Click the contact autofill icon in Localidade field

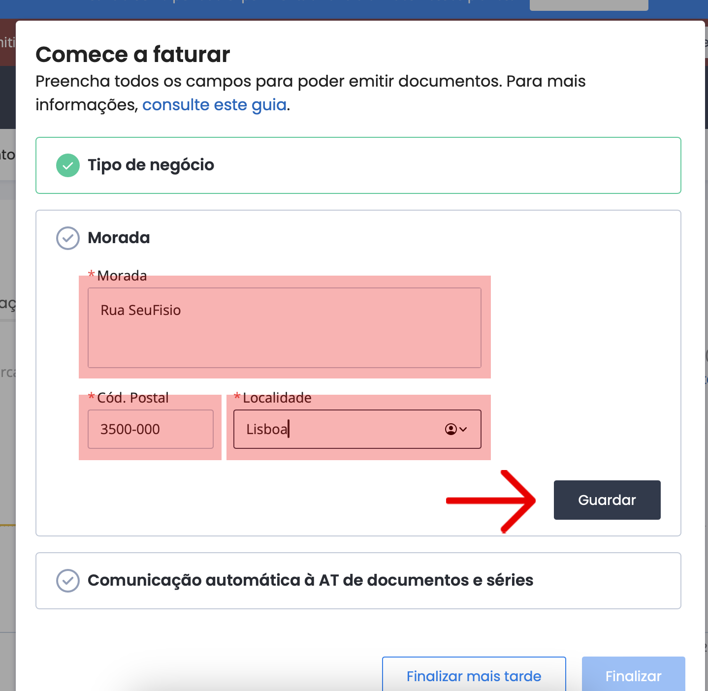[451, 429]
